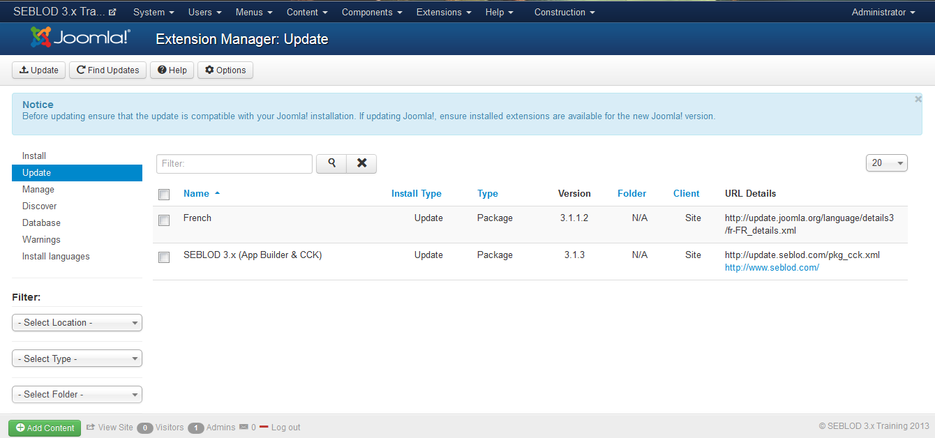Open the Content menu
Screen dimensions: 935x438
click(x=307, y=12)
